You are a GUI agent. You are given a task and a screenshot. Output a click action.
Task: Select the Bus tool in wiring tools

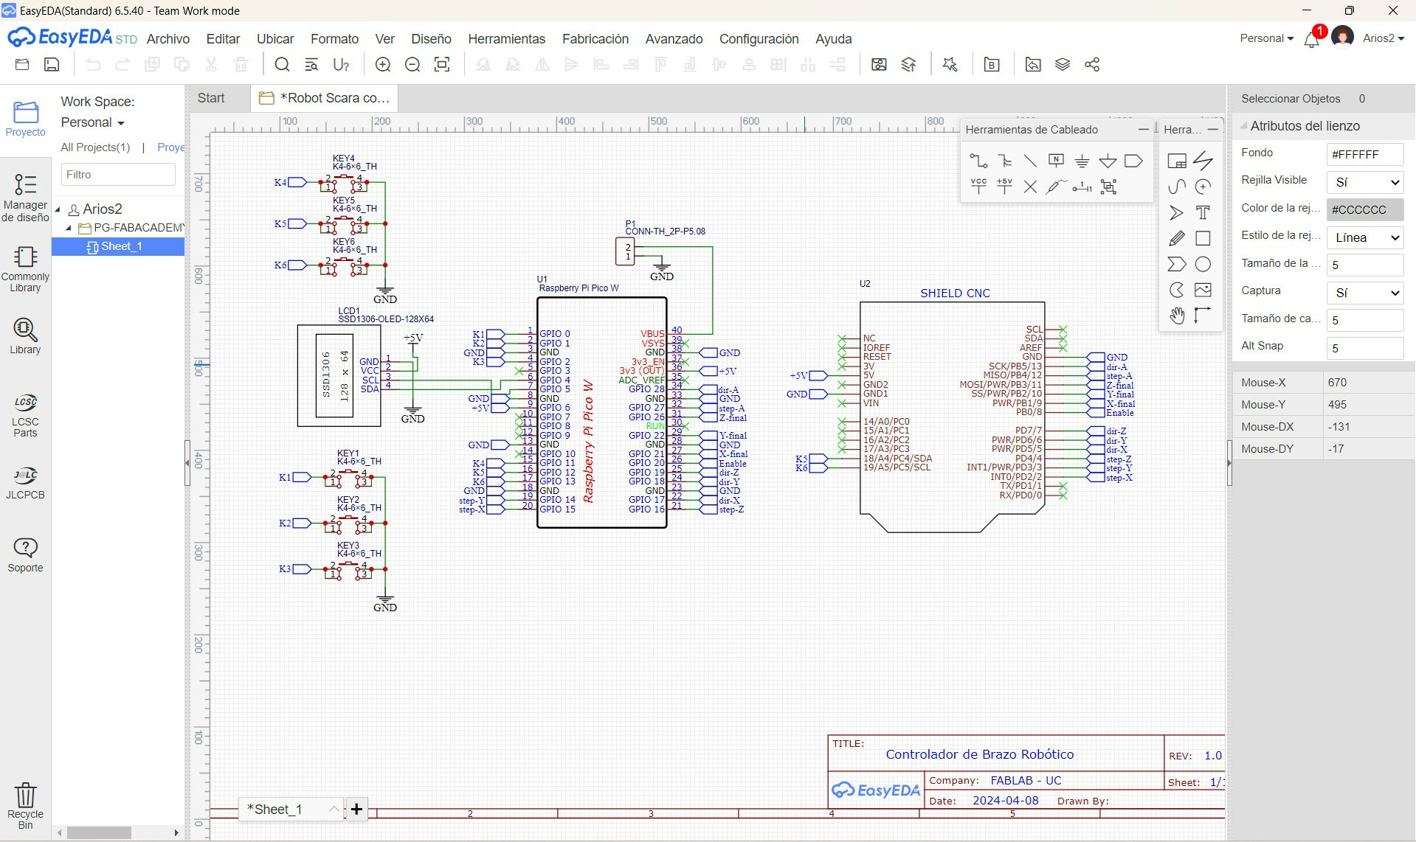[x=1004, y=161]
